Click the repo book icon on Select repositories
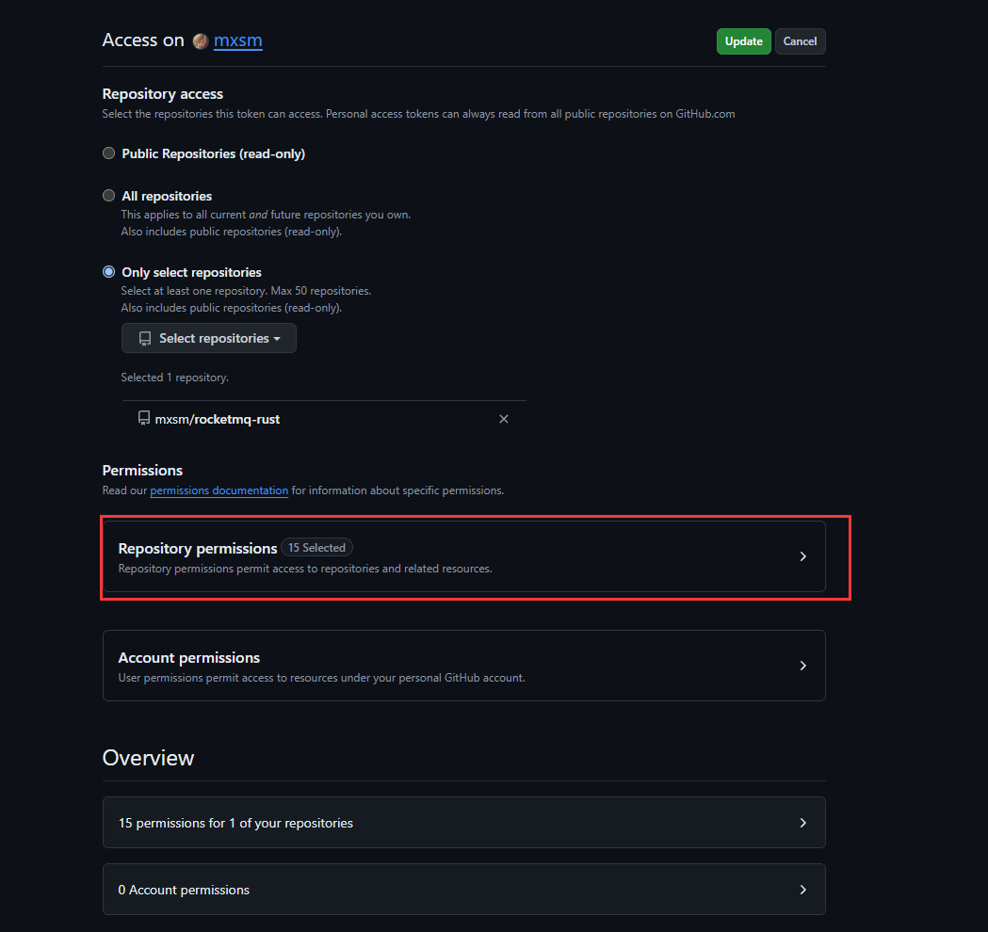 (144, 338)
